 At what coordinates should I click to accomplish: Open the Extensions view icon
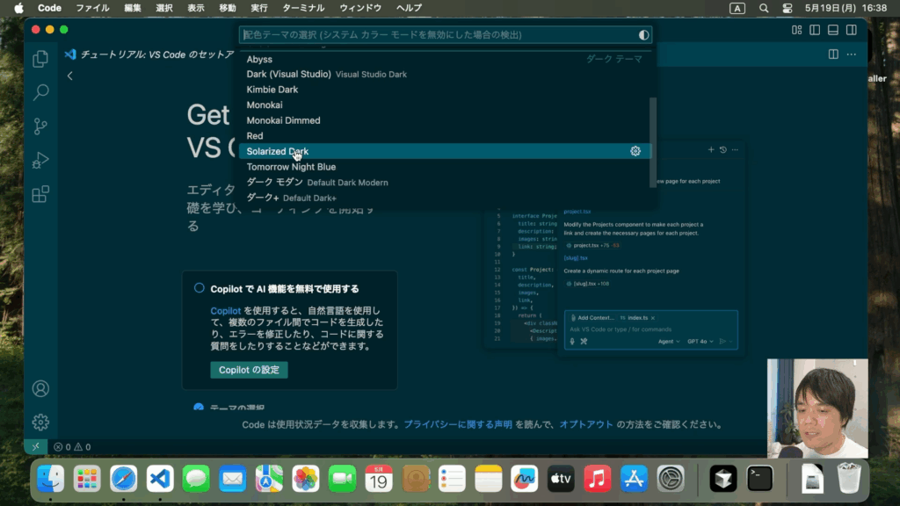[40, 194]
